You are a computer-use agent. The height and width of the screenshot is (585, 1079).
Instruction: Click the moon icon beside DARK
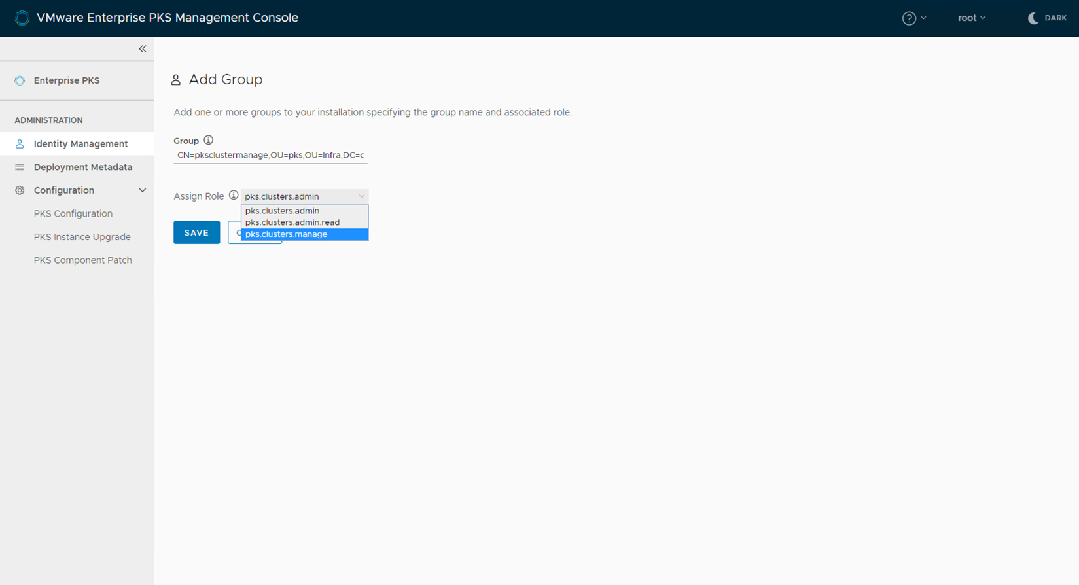tap(1033, 18)
